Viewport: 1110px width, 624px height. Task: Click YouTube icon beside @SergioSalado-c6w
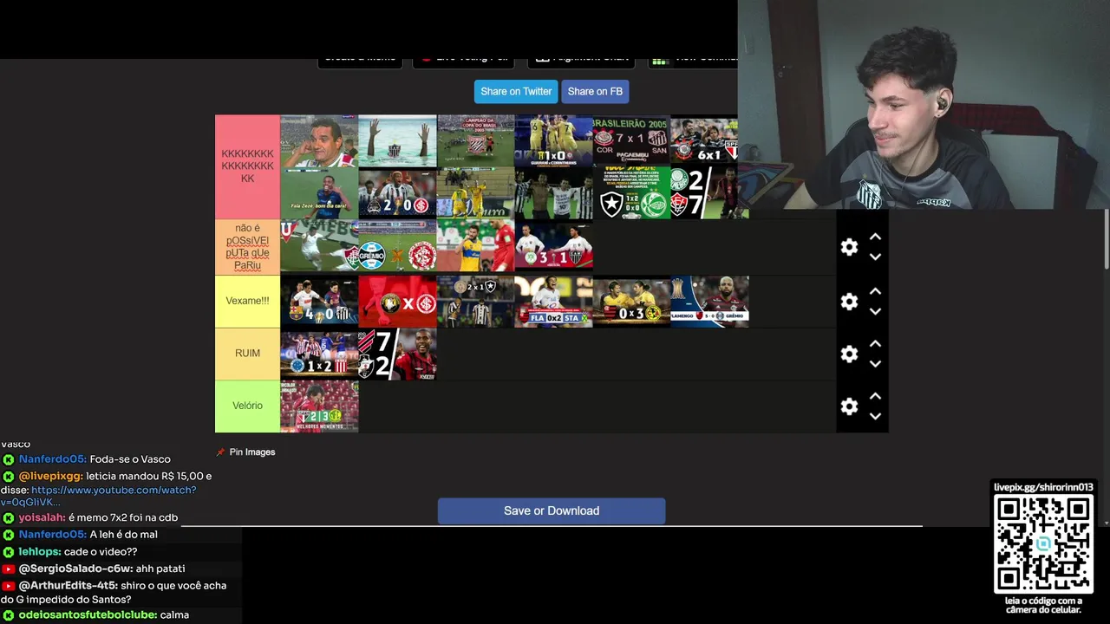9,569
